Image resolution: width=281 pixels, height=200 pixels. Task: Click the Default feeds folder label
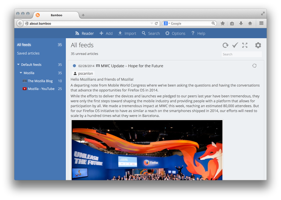point(31,65)
